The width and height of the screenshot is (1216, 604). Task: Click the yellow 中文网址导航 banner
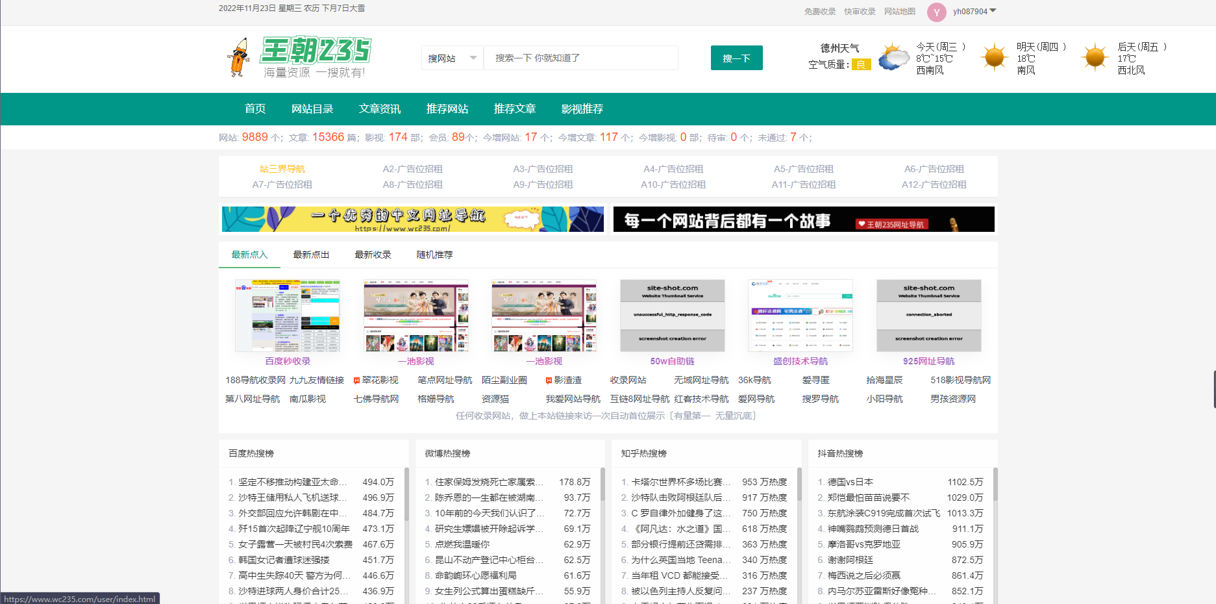pyautogui.click(x=413, y=219)
